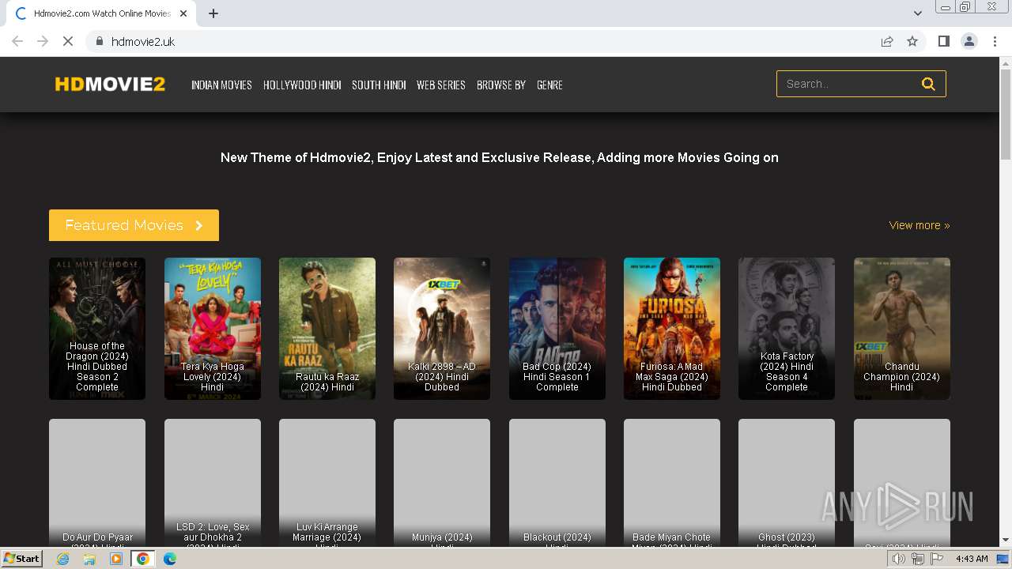
Task: Expand the tab search dropdown
Action: [x=918, y=13]
